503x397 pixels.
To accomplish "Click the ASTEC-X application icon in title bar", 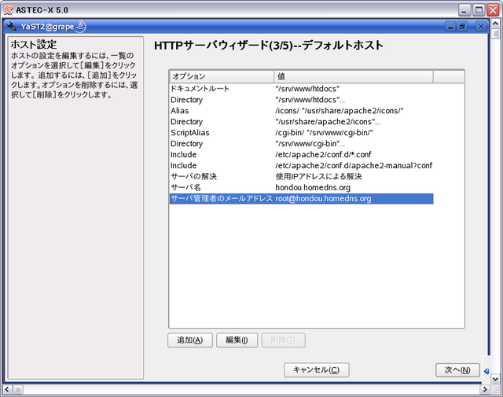I will click(9, 10).
